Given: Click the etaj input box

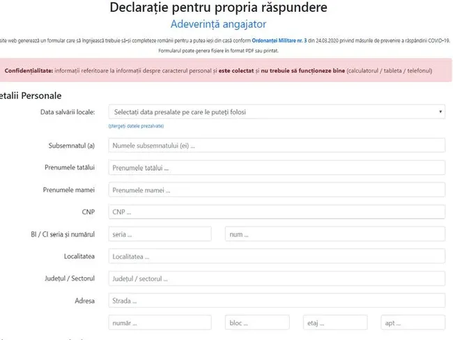Looking at the screenshot, I should [335, 323].
